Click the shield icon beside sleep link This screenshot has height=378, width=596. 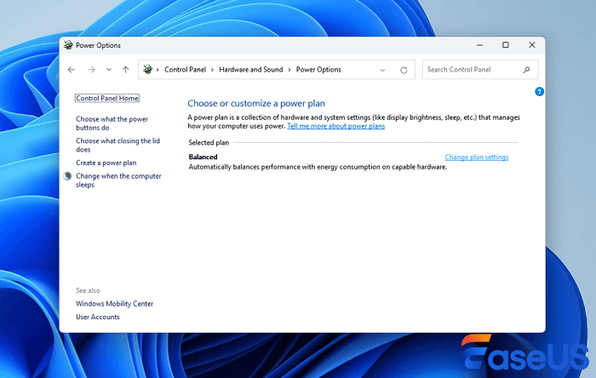click(67, 176)
